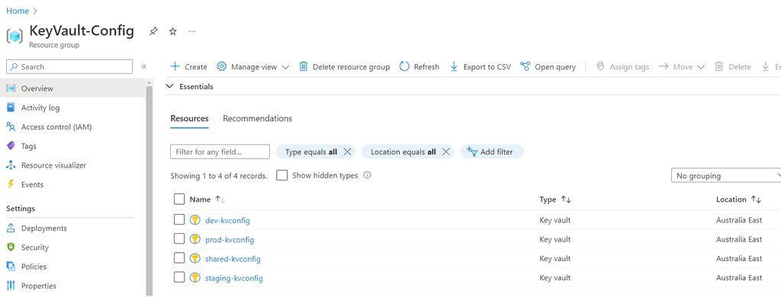
Task: Click the Move arrow icon
Action: point(664,67)
